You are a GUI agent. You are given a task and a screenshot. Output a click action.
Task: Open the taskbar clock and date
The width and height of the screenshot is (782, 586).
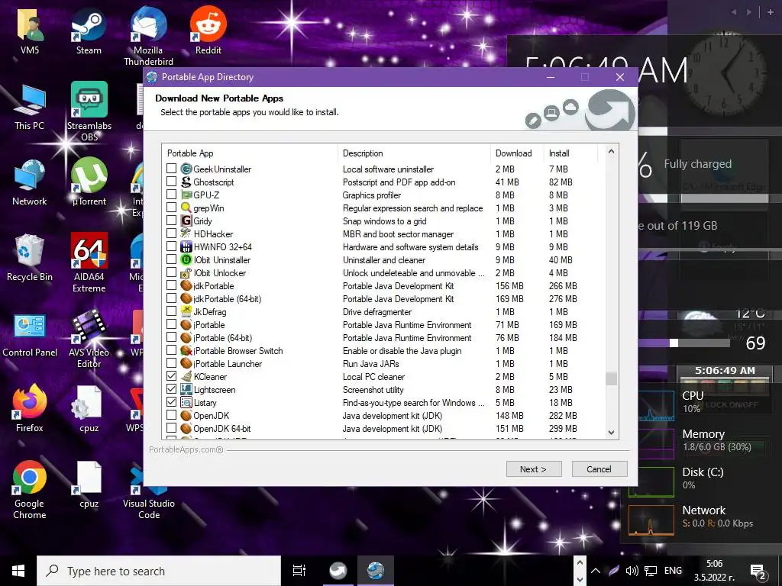pyautogui.click(x=714, y=571)
